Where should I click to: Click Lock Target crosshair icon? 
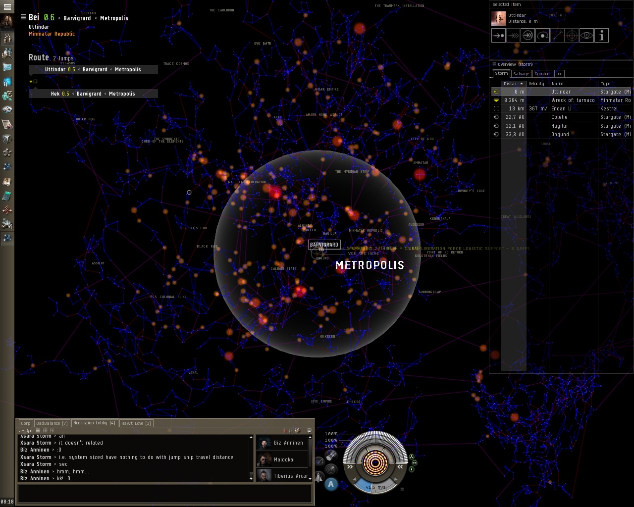point(572,36)
